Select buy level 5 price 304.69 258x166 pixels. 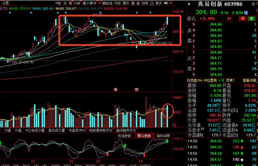click(x=216, y=74)
